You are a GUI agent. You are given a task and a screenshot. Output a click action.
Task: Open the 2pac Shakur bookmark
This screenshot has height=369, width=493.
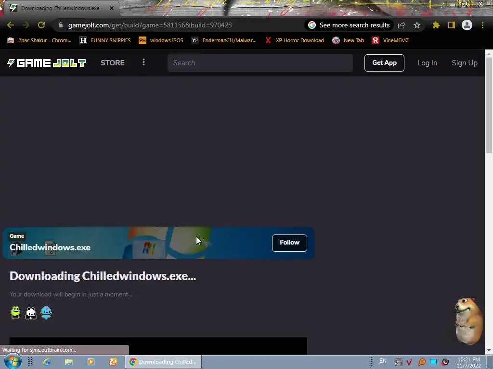39,40
